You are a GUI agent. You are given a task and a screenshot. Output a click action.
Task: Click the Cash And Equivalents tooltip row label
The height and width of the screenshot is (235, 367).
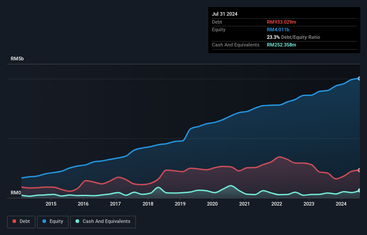point(236,45)
